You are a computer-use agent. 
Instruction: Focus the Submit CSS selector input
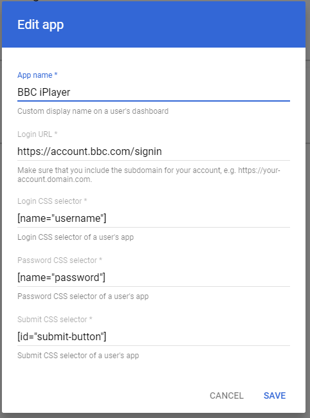(x=154, y=337)
